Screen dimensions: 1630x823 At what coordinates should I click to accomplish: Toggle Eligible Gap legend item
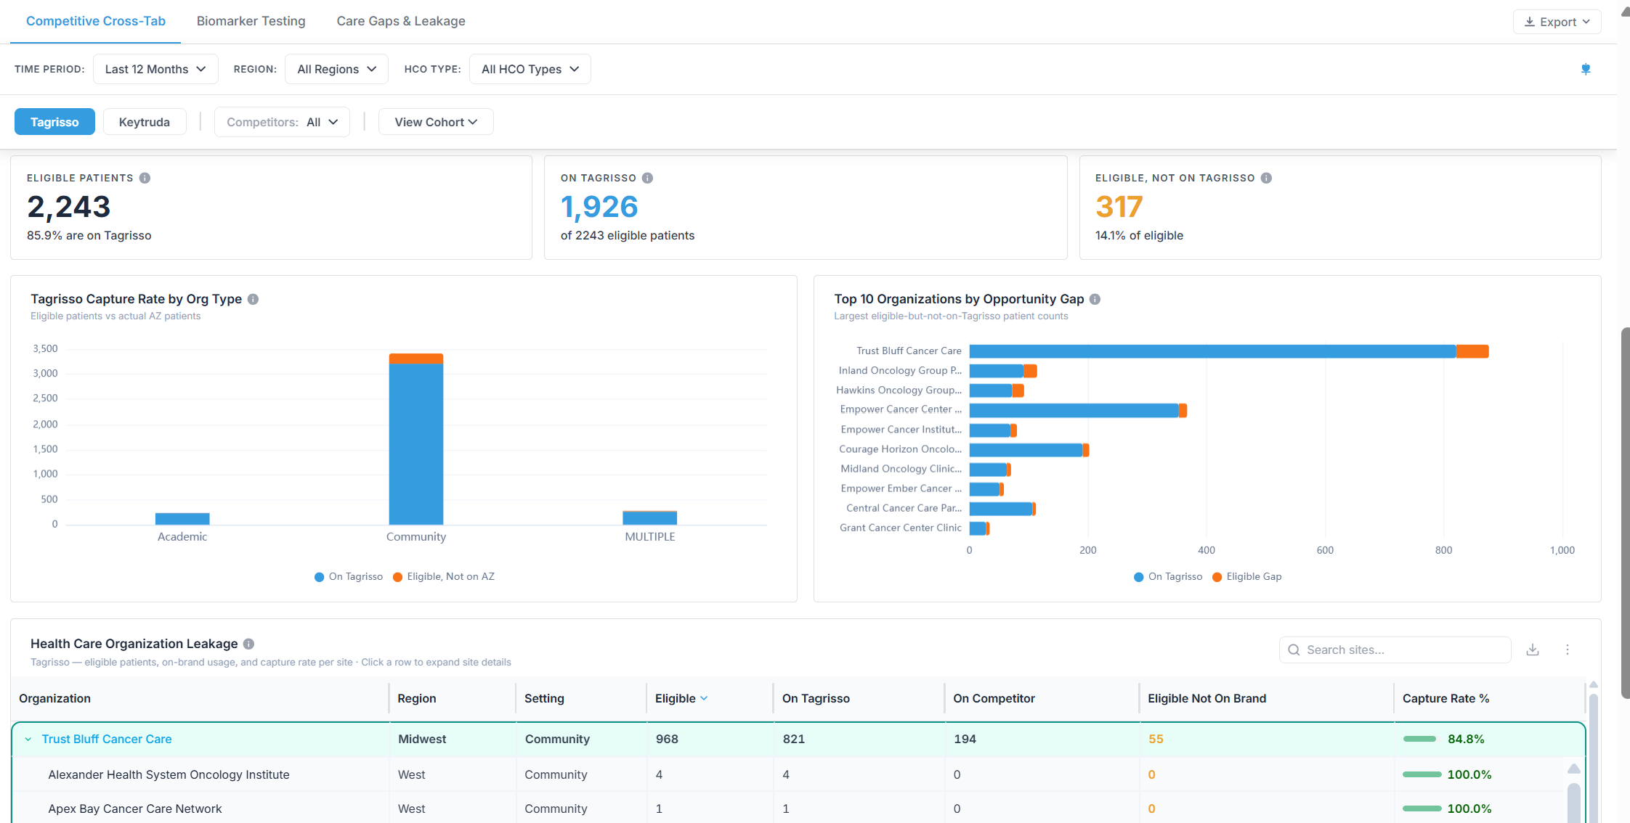tap(1247, 576)
